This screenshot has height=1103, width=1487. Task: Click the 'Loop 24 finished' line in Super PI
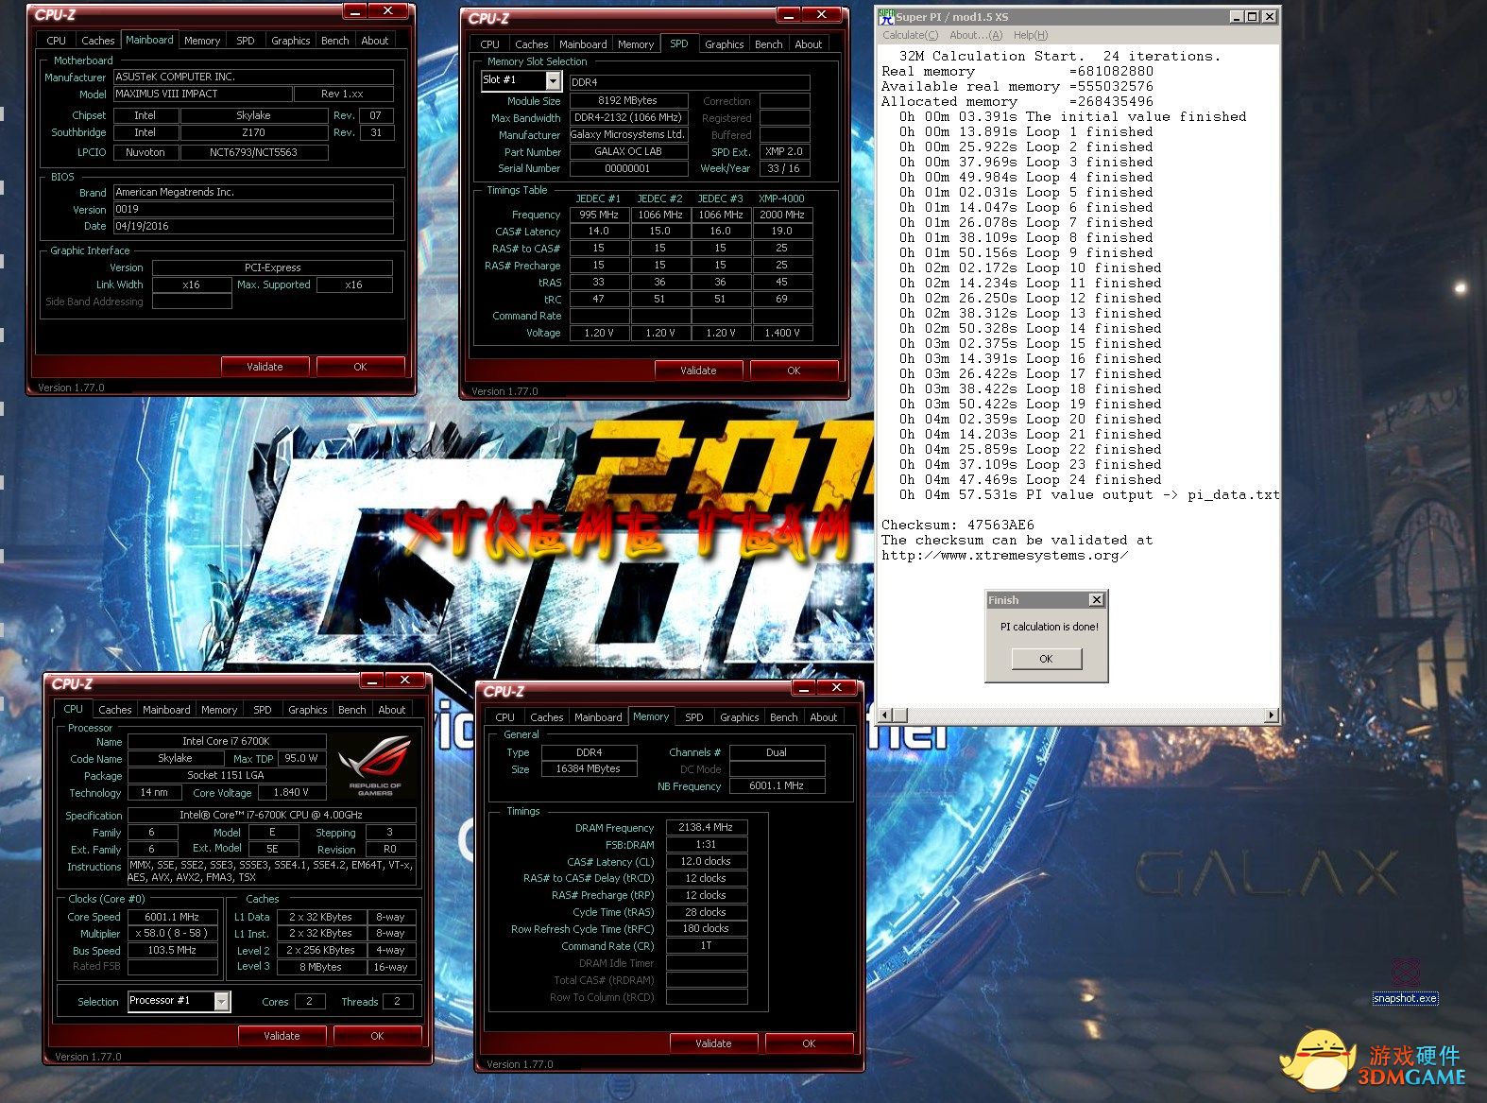[1031, 479]
